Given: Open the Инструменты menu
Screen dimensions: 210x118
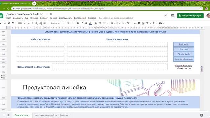Looking at the screenshot, I should (66, 18).
